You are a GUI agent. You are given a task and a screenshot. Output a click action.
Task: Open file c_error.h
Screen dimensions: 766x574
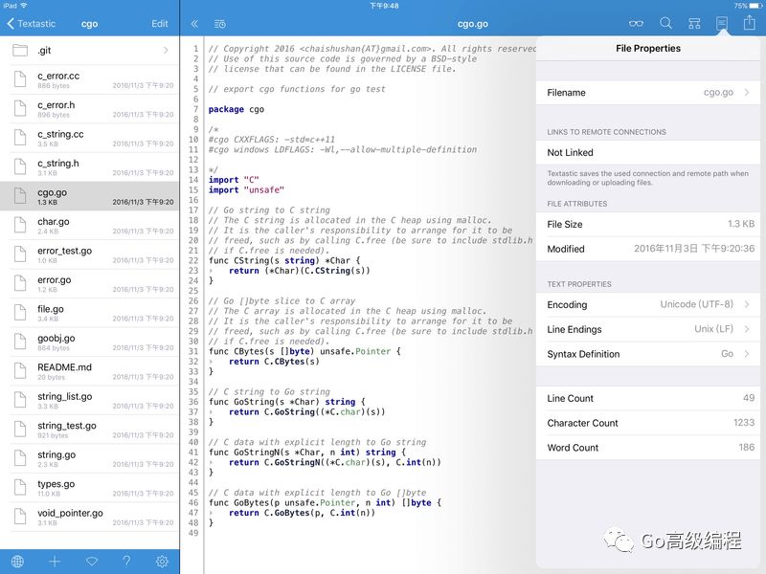[90, 109]
